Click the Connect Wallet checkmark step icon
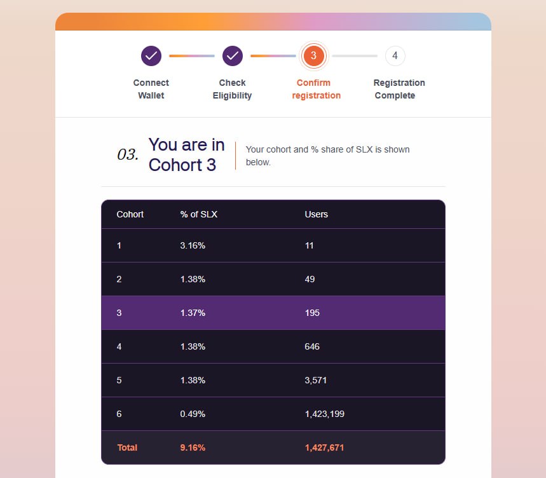The height and width of the screenshot is (478, 546). [151, 56]
